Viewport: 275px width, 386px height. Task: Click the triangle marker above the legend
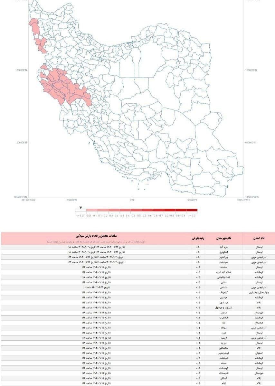tap(81, 207)
